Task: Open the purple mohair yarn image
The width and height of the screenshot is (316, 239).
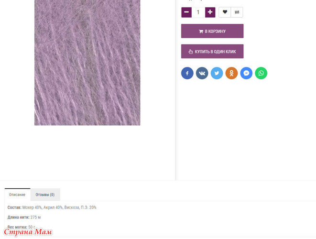Action: [87, 63]
